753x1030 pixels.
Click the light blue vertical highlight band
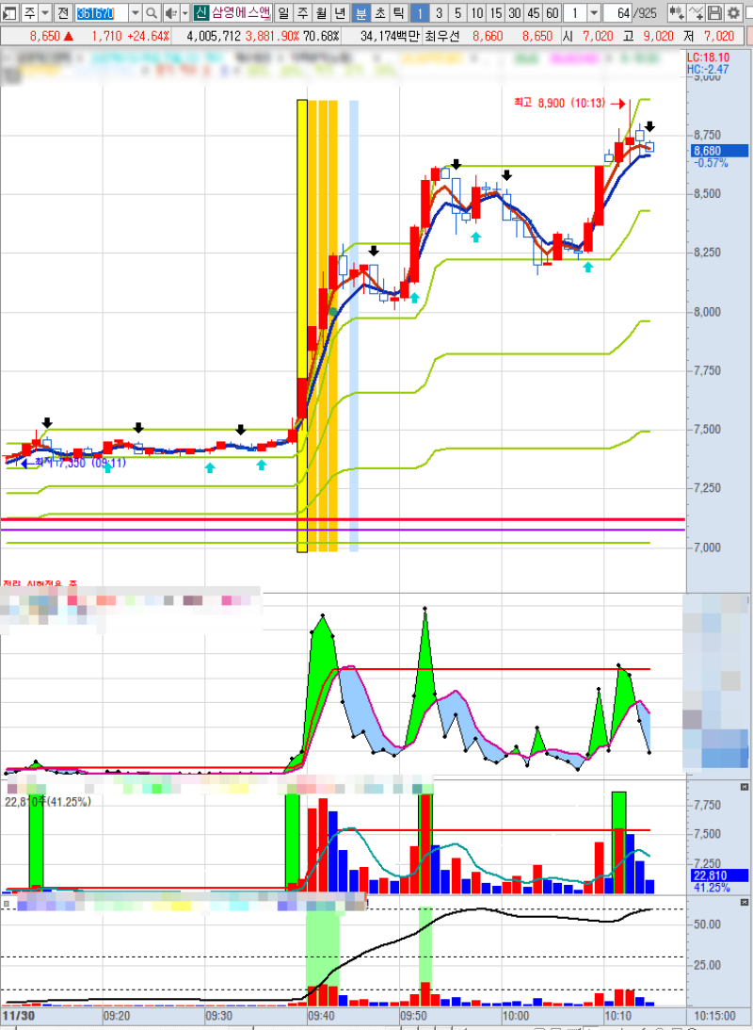coord(354,326)
